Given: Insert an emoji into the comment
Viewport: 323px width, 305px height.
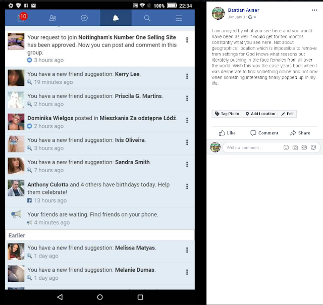Looking at the screenshot, I should (286, 147).
